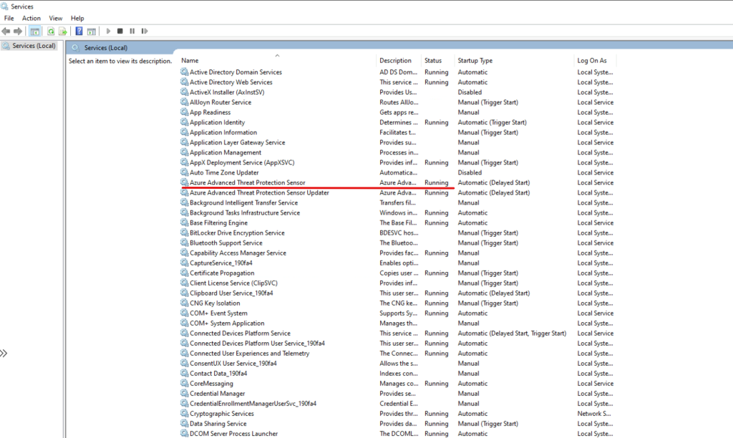
Task: Stop the selected service
Action: [120, 31]
